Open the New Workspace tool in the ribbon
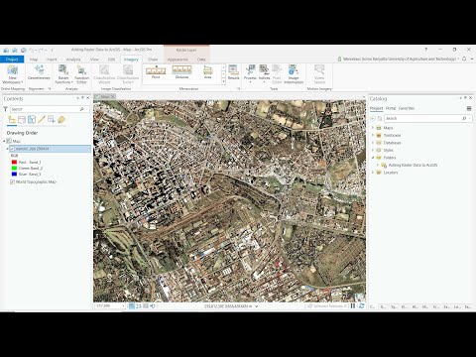This screenshot has width=476, height=357. 12,74
